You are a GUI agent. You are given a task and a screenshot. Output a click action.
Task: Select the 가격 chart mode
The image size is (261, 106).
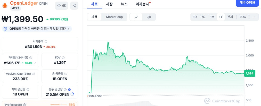(x=94, y=17)
